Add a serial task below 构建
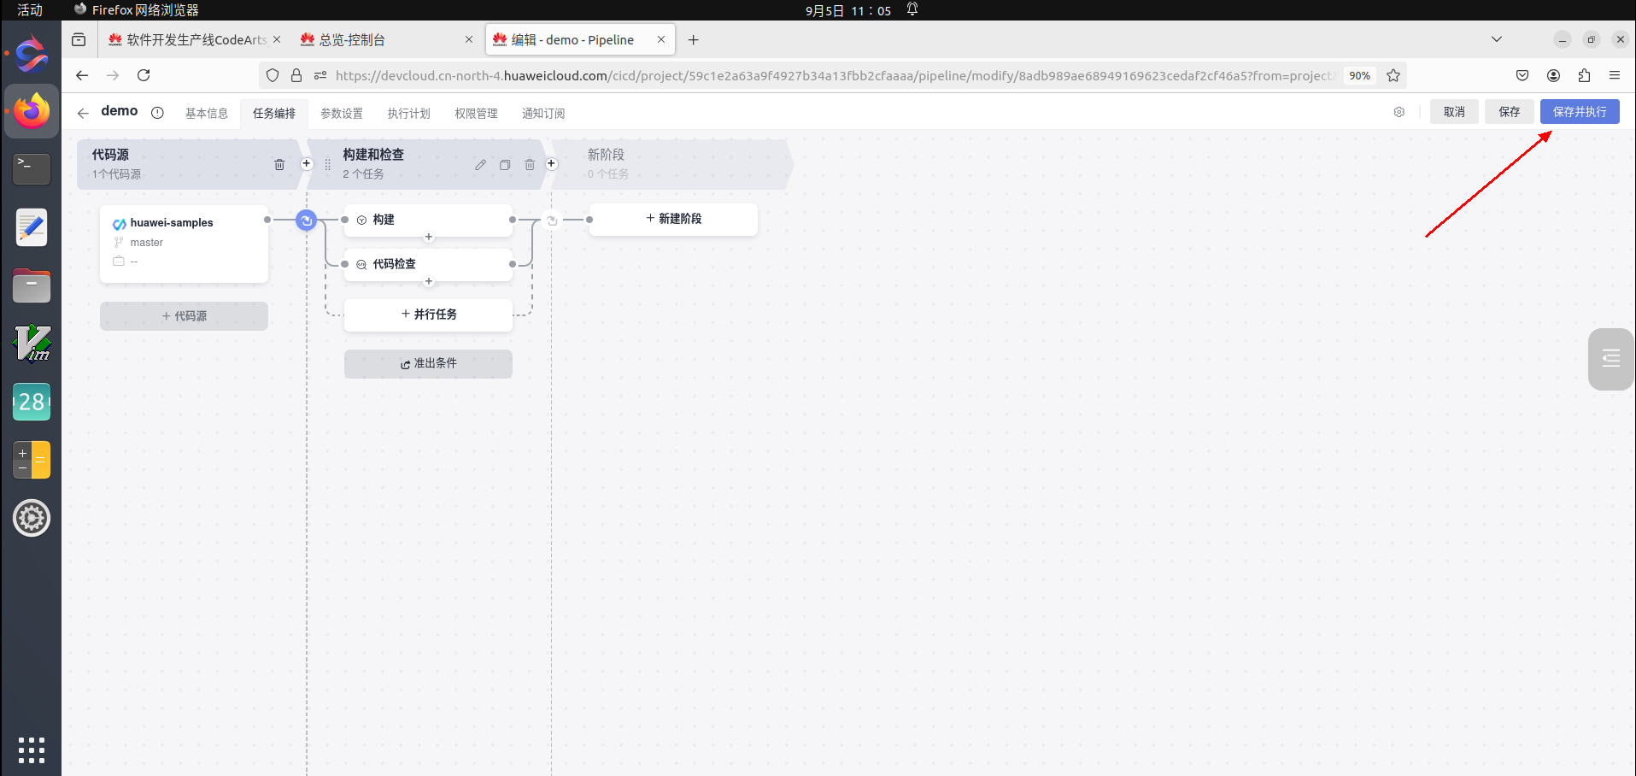 click(429, 237)
